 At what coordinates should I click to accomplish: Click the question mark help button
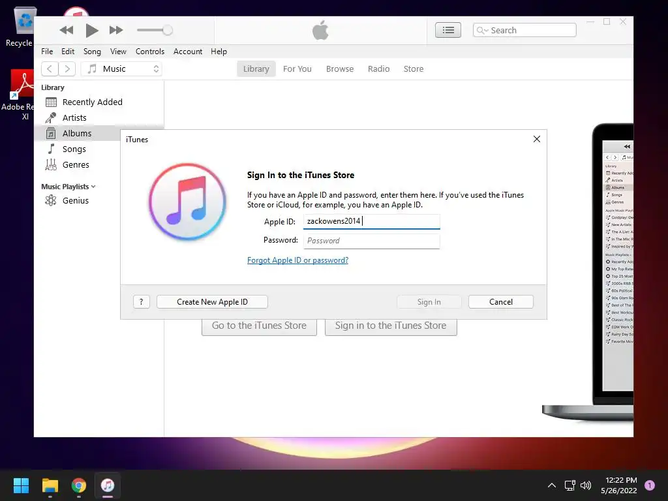click(x=142, y=302)
